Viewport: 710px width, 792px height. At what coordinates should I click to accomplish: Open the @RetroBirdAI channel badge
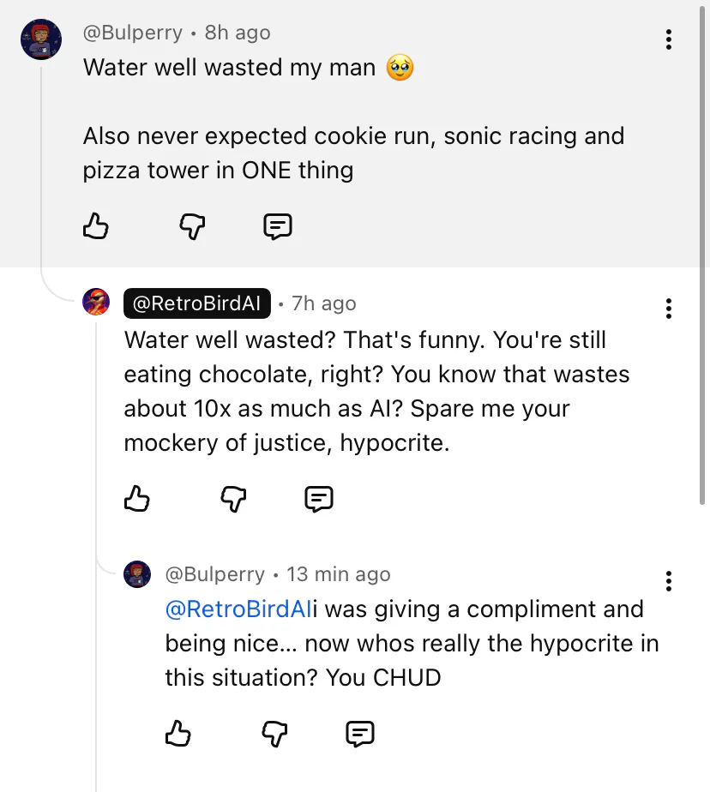(197, 303)
